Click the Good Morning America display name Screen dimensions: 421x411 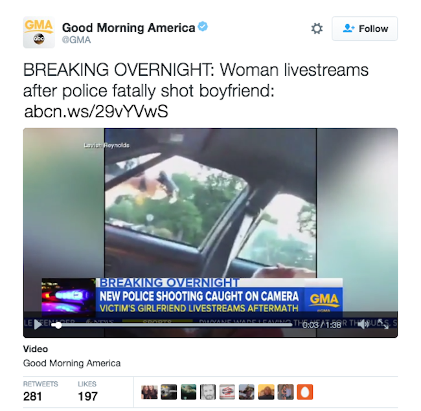click(129, 27)
